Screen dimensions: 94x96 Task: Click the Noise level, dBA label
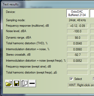(16, 31)
